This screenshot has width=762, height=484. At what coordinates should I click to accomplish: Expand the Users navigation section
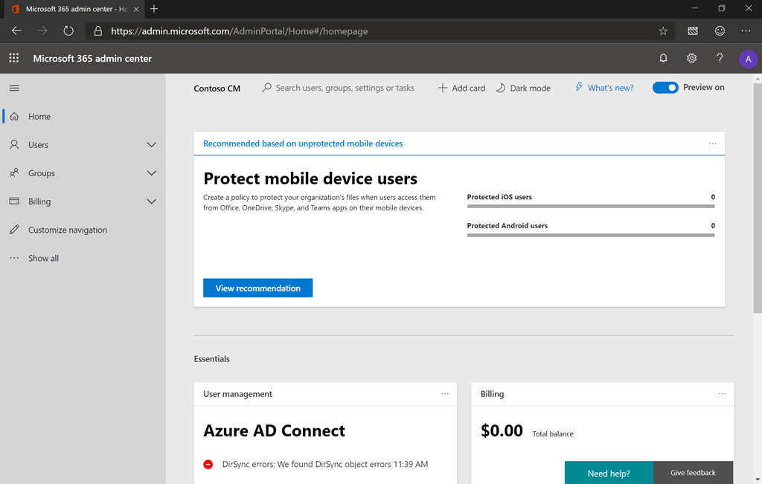click(152, 145)
